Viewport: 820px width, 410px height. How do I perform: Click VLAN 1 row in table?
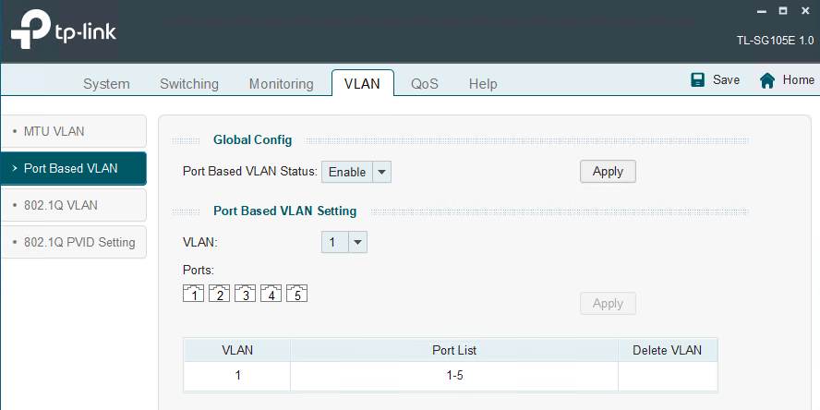click(450, 376)
